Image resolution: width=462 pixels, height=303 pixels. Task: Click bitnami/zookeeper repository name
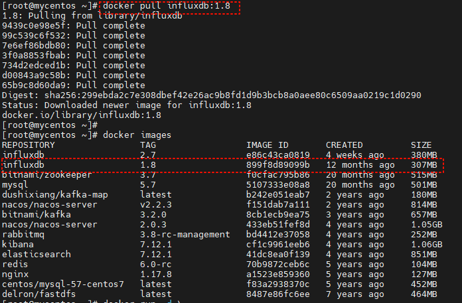(x=47, y=175)
